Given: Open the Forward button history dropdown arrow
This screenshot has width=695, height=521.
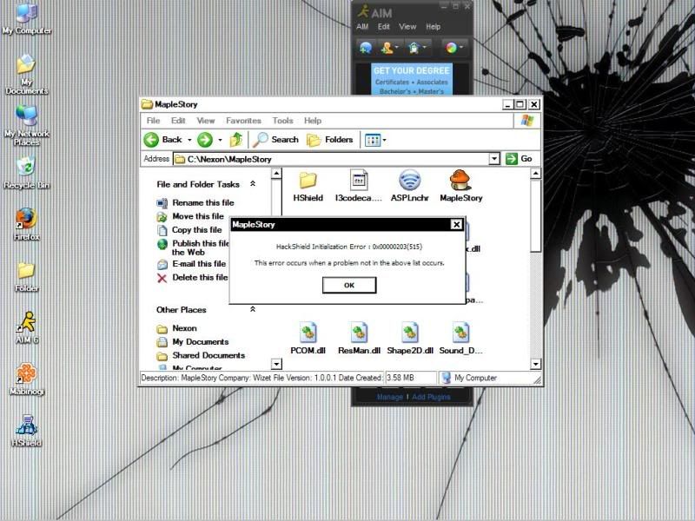Looking at the screenshot, I should (x=220, y=140).
